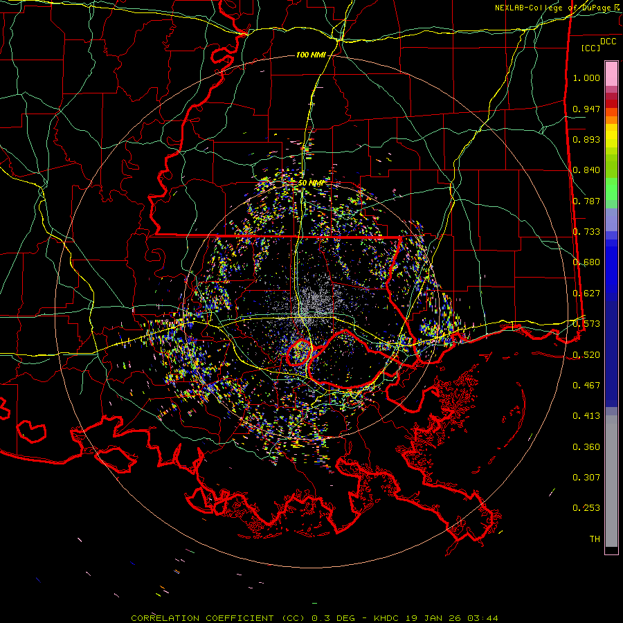This screenshot has height=623, width=623.
Task: Pick the dark navy color bar segment
Action: (611, 350)
